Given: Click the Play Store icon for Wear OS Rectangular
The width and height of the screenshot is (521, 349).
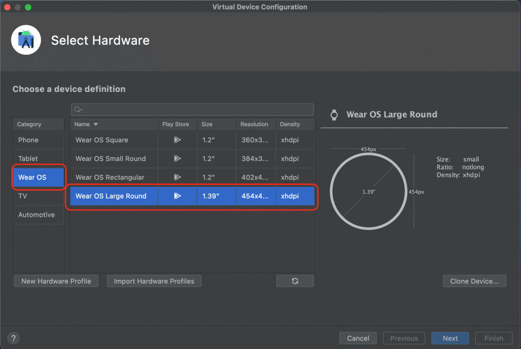Looking at the screenshot, I should tap(178, 177).
